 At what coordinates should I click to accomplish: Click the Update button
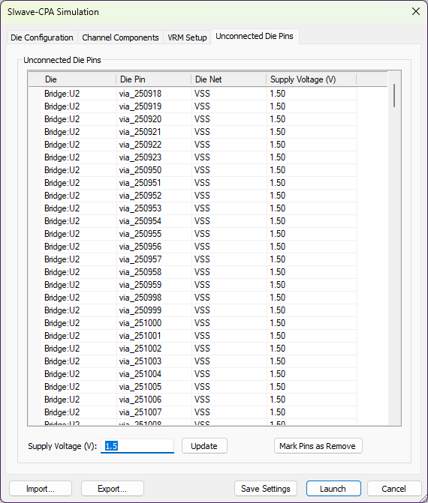click(x=204, y=446)
